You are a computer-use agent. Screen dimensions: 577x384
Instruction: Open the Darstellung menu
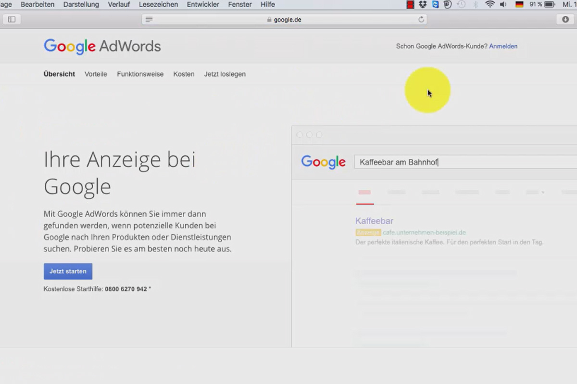click(81, 4)
